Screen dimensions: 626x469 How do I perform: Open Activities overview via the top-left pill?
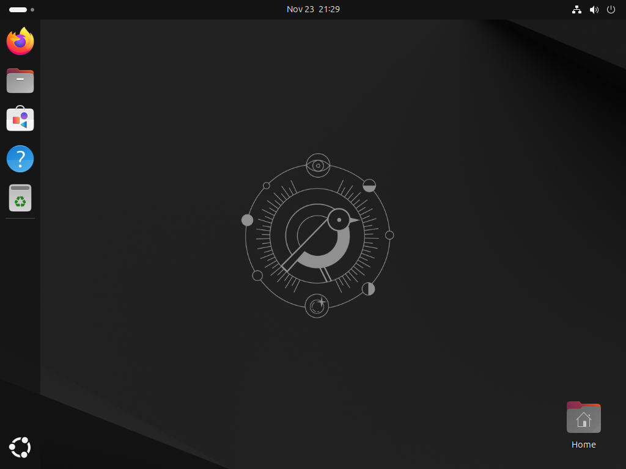click(x=18, y=10)
